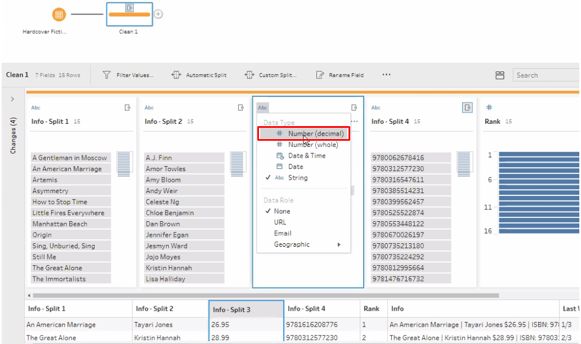Viewport: 581px width, 344px height.
Task: Change data type of Info - Split 4
Action: click(376, 108)
